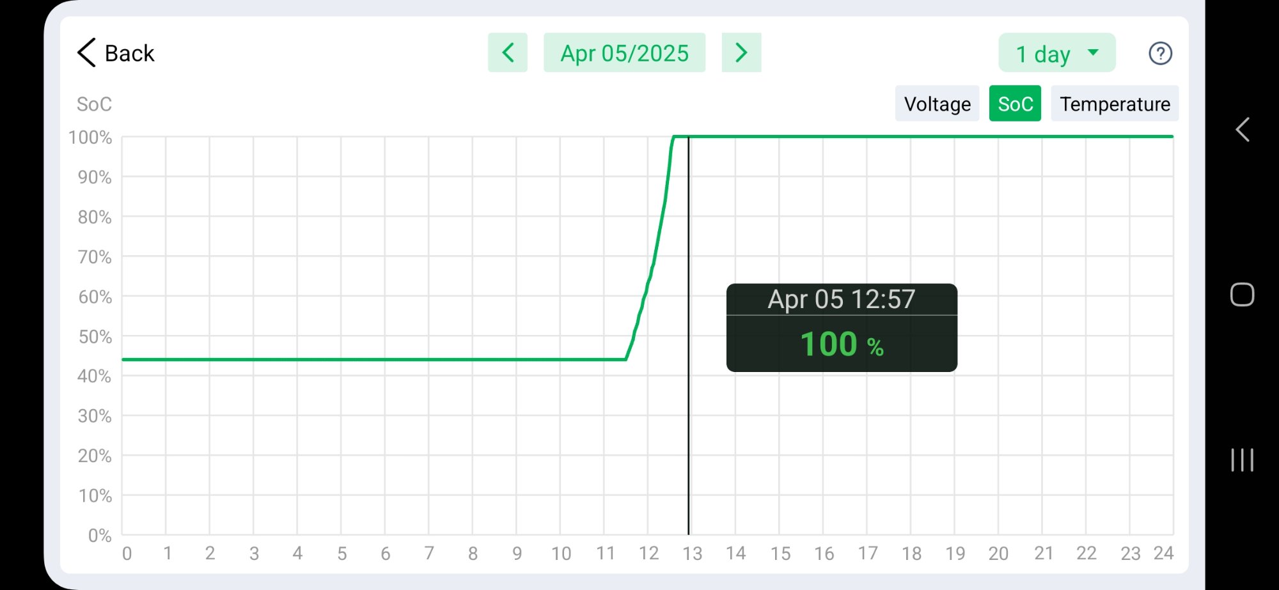
Task: Tap hour 18 on the time axis
Action: pyautogui.click(x=911, y=553)
